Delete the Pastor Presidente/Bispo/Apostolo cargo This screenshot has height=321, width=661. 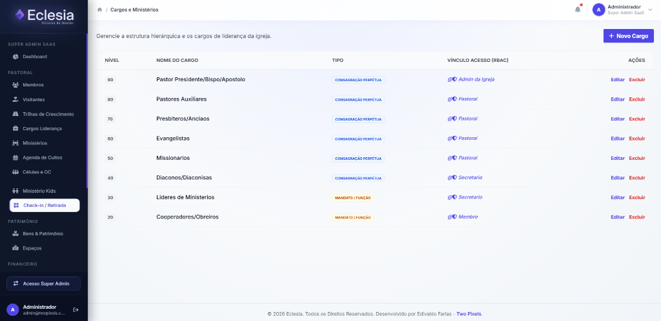(x=637, y=79)
